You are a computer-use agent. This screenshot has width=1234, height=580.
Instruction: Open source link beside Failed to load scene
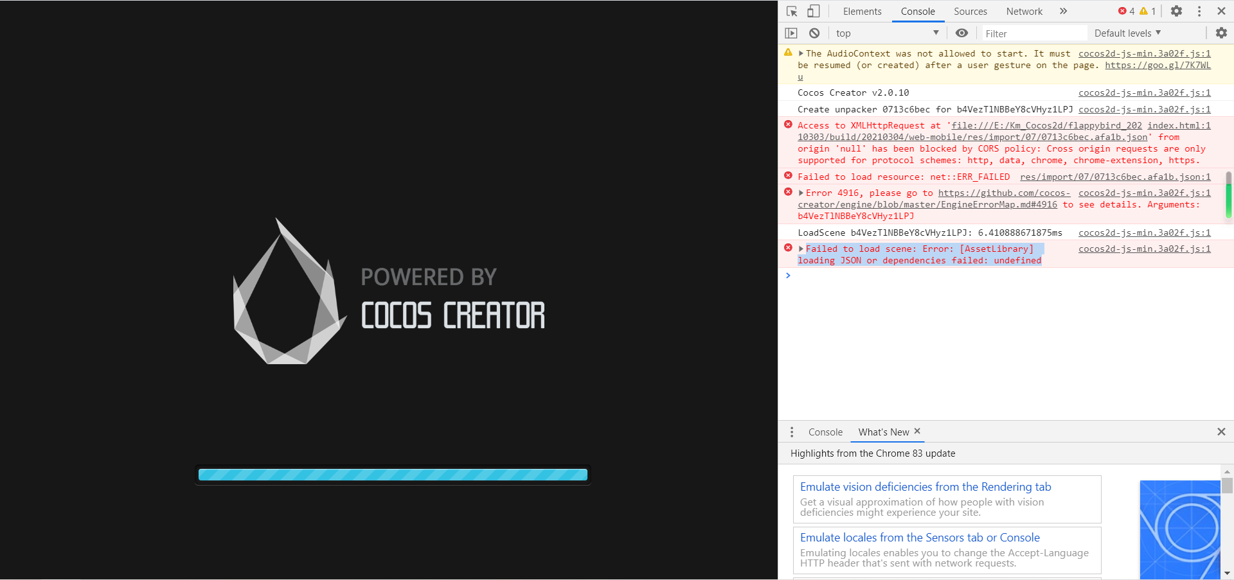[1144, 249]
